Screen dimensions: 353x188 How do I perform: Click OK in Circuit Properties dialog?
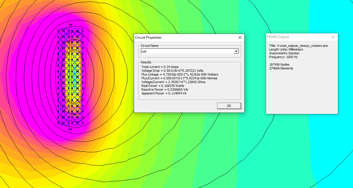point(229,106)
